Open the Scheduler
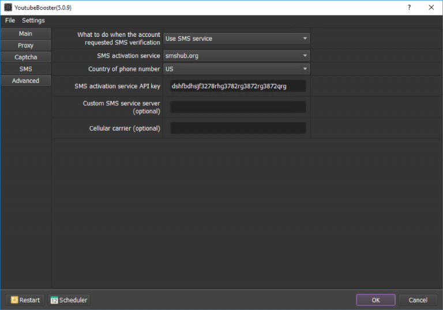Image resolution: width=443 pixels, height=310 pixels. [69, 300]
